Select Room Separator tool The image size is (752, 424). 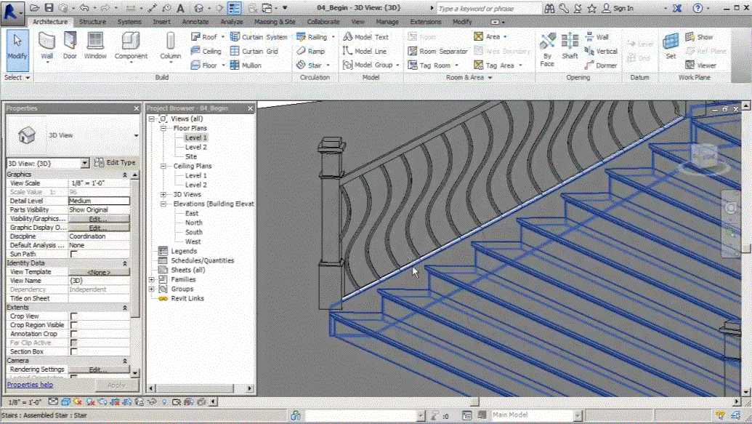437,51
